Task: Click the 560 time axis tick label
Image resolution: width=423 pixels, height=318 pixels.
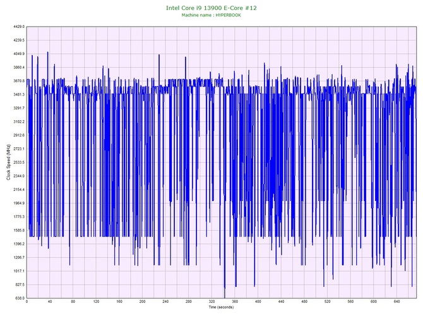Action: tap(350, 302)
